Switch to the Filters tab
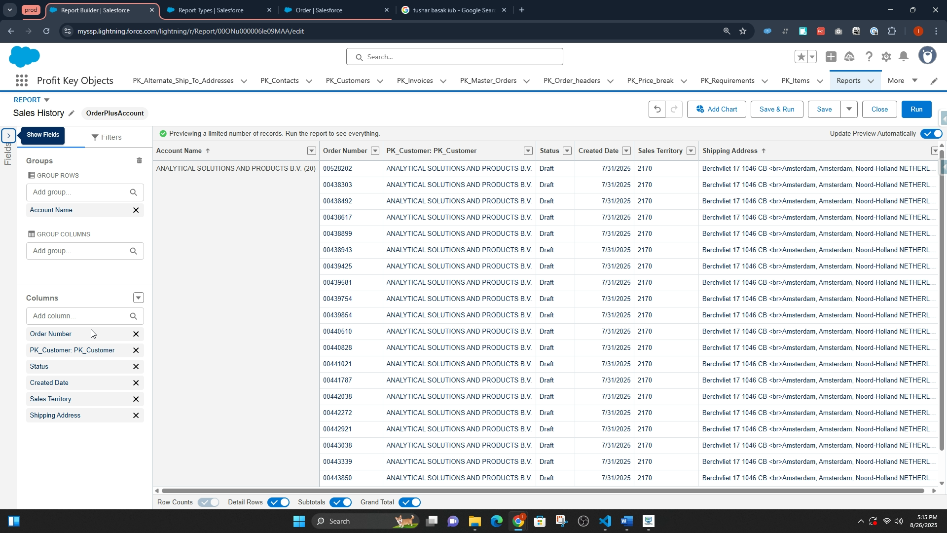This screenshot has width=947, height=533. pyautogui.click(x=107, y=138)
